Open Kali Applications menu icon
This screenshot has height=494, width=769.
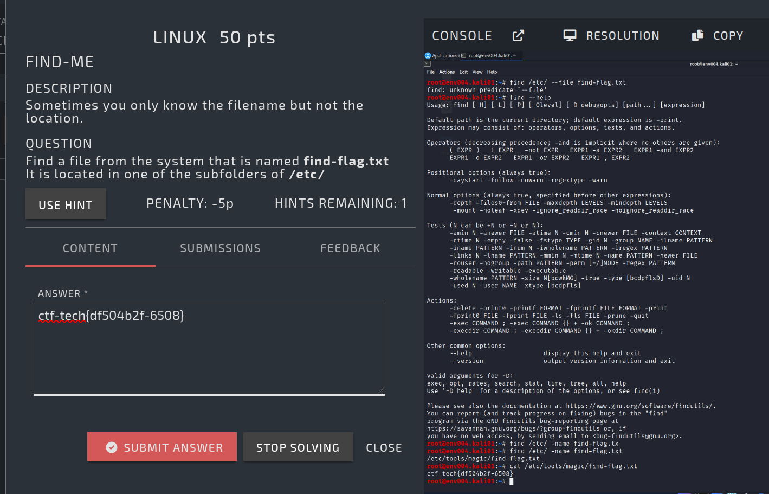[x=428, y=56]
